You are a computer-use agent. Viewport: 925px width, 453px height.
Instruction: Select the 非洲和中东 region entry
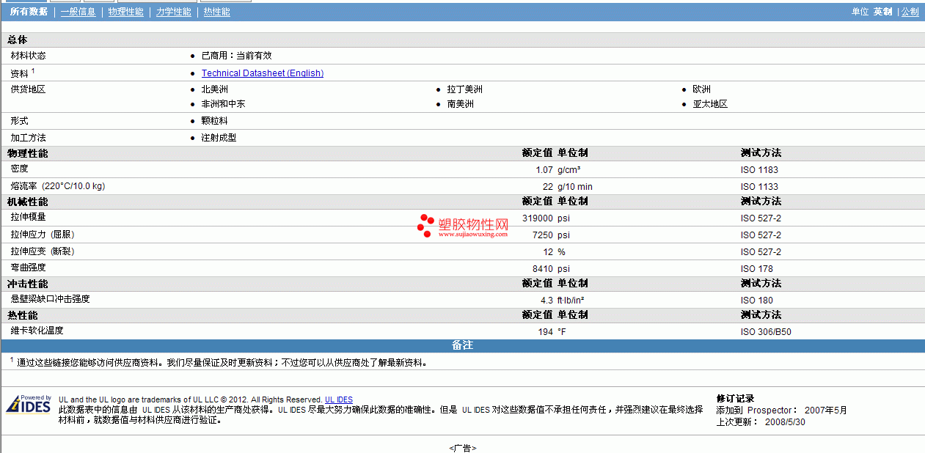click(x=224, y=104)
